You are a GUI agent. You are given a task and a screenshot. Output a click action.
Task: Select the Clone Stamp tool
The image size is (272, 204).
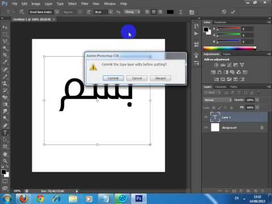[5, 83]
